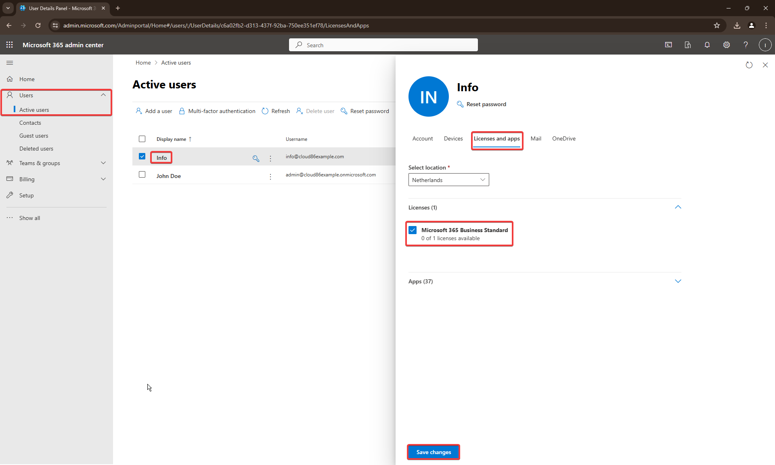View site information icon in address bar
This screenshot has width=775, height=465.
[x=55, y=25]
